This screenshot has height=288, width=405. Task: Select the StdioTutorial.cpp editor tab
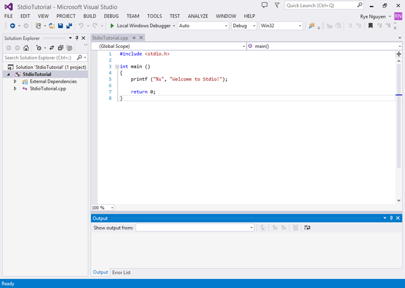click(x=110, y=38)
